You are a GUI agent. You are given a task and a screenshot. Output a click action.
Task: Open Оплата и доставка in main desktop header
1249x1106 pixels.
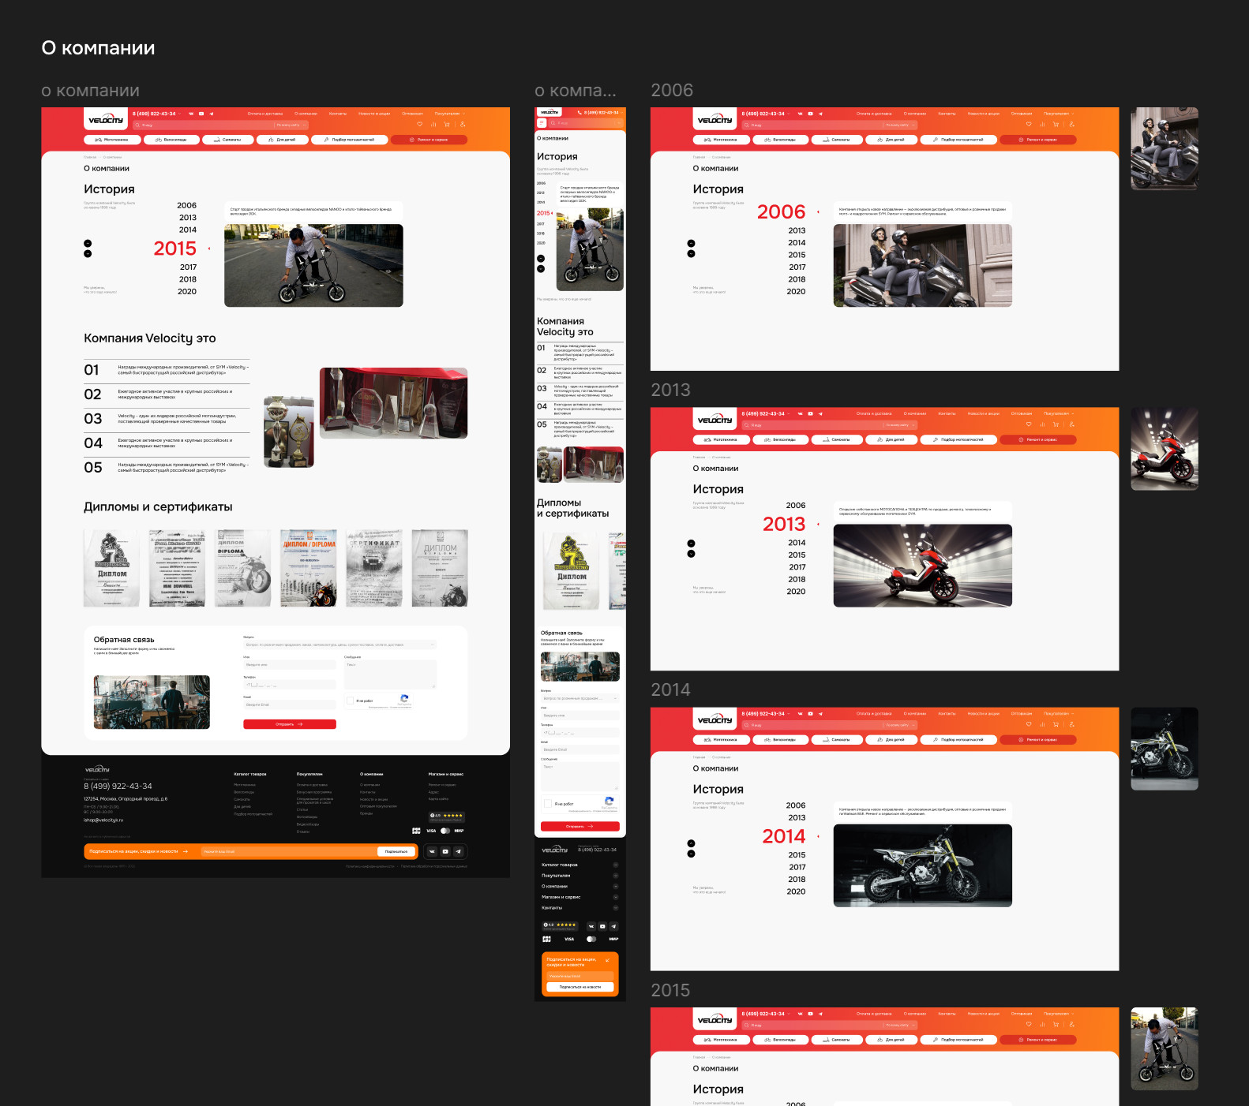tap(265, 114)
